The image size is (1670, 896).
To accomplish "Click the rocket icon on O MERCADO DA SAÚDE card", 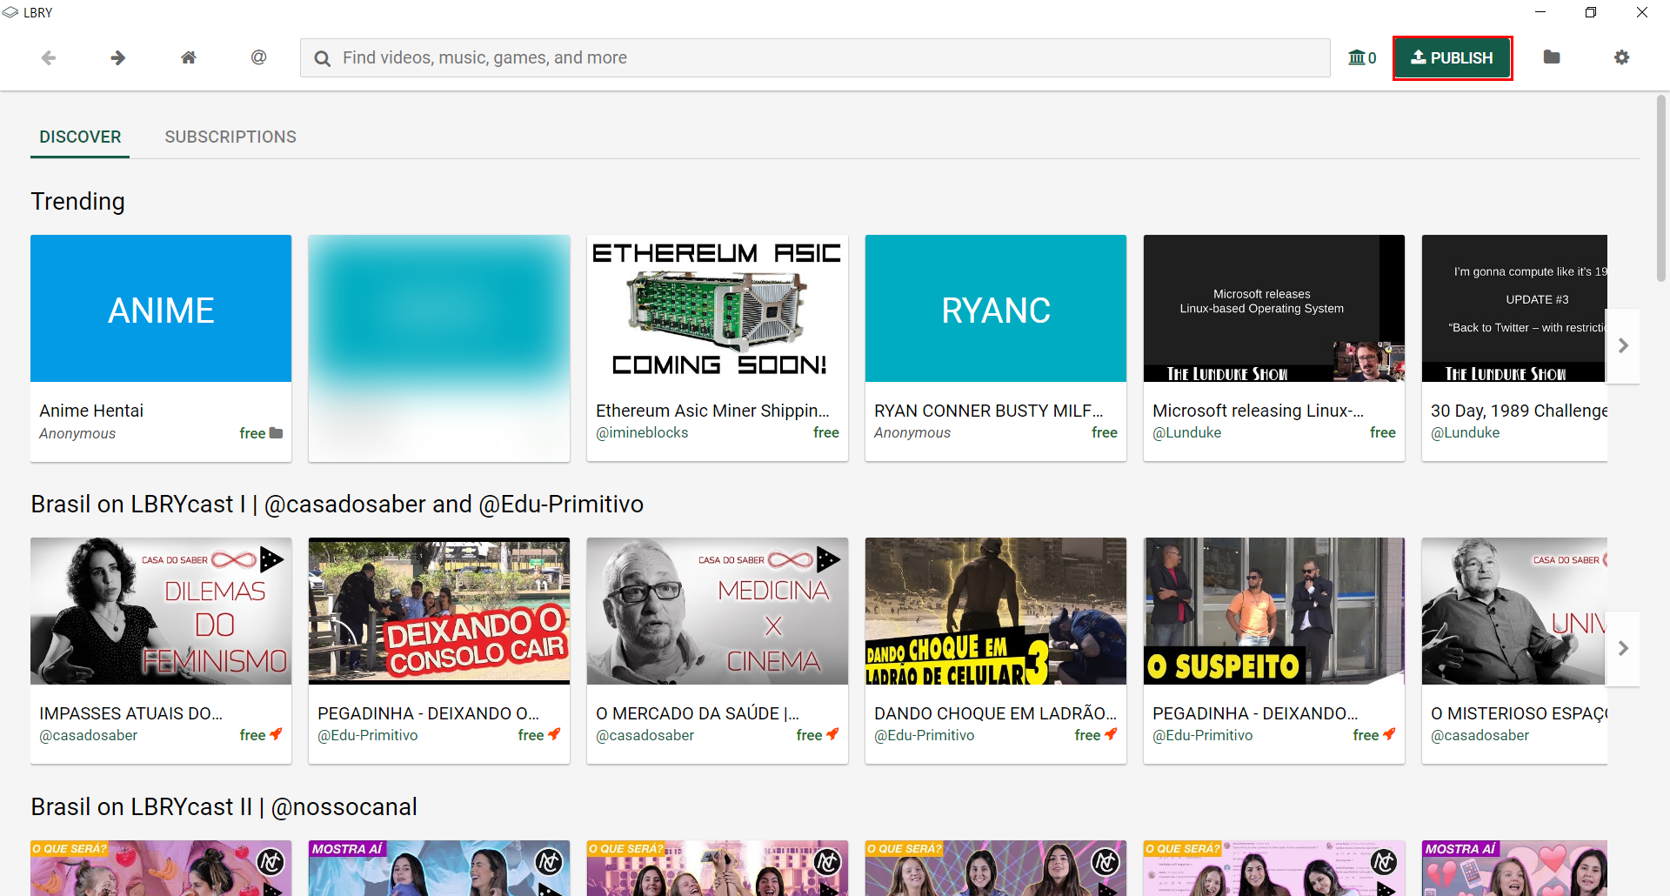I will point(833,734).
